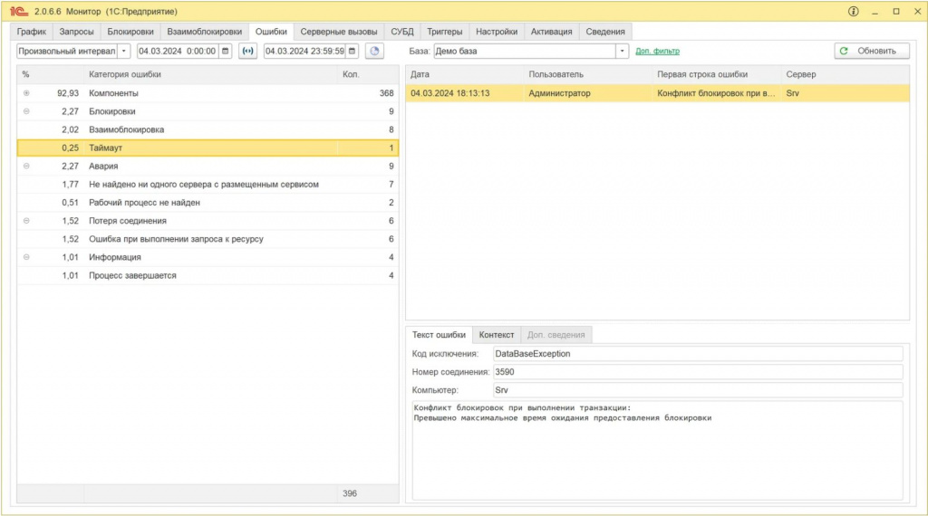The width and height of the screenshot is (928, 516).
Task: Open the Произвольный интервал dropdown
Action: (x=123, y=52)
